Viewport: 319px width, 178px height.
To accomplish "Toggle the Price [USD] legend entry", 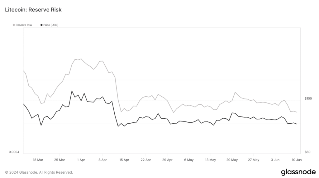I will click(x=49, y=25).
